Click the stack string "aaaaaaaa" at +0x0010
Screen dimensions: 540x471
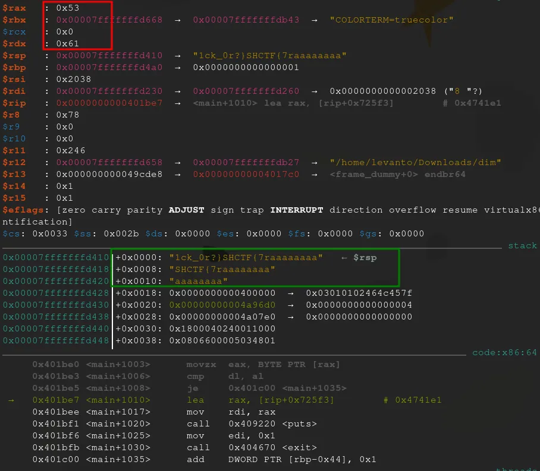pos(199,282)
